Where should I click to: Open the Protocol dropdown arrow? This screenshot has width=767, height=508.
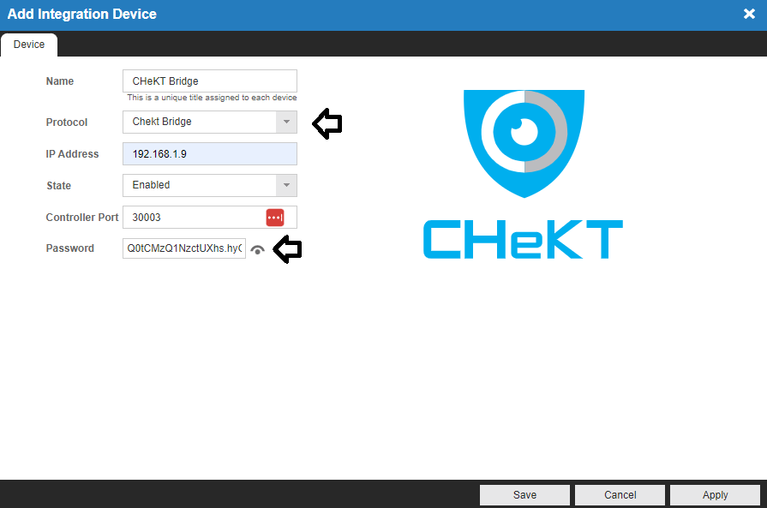[286, 122]
